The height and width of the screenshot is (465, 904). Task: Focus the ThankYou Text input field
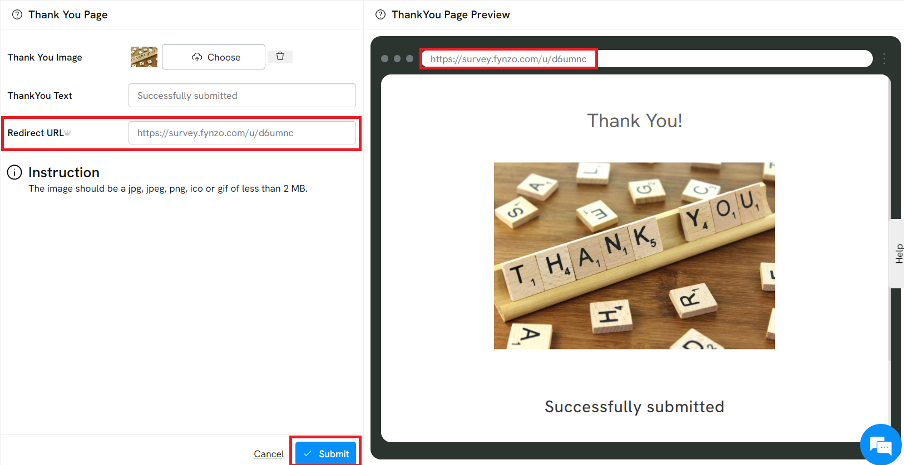pyautogui.click(x=242, y=96)
